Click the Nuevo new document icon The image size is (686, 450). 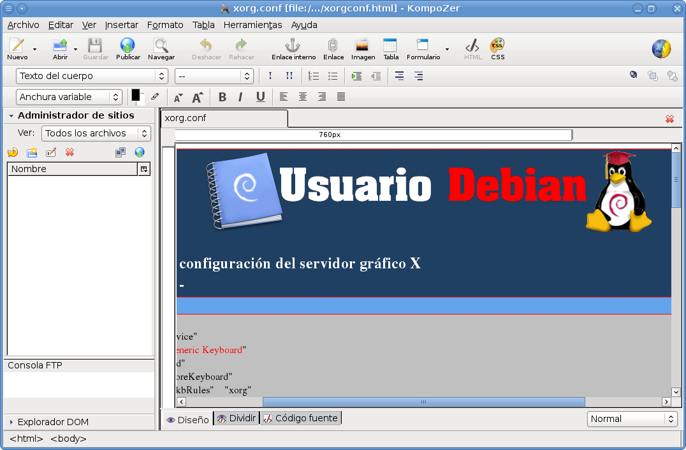(17, 45)
